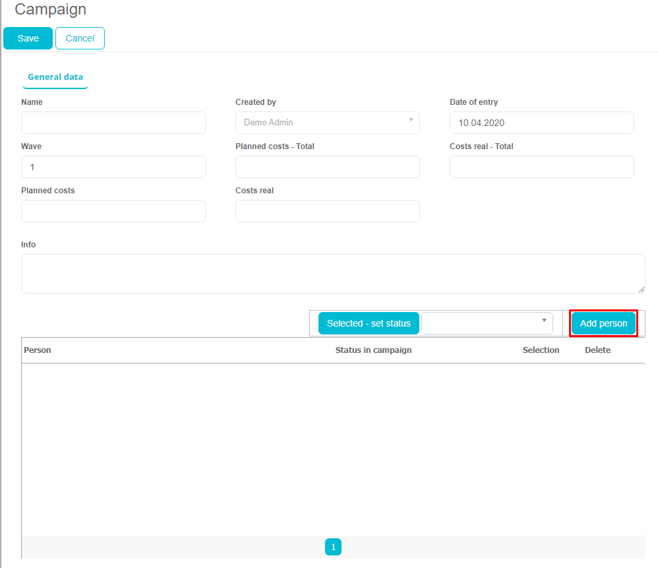Switch to the General data tab
The image size is (658, 568).
[55, 77]
